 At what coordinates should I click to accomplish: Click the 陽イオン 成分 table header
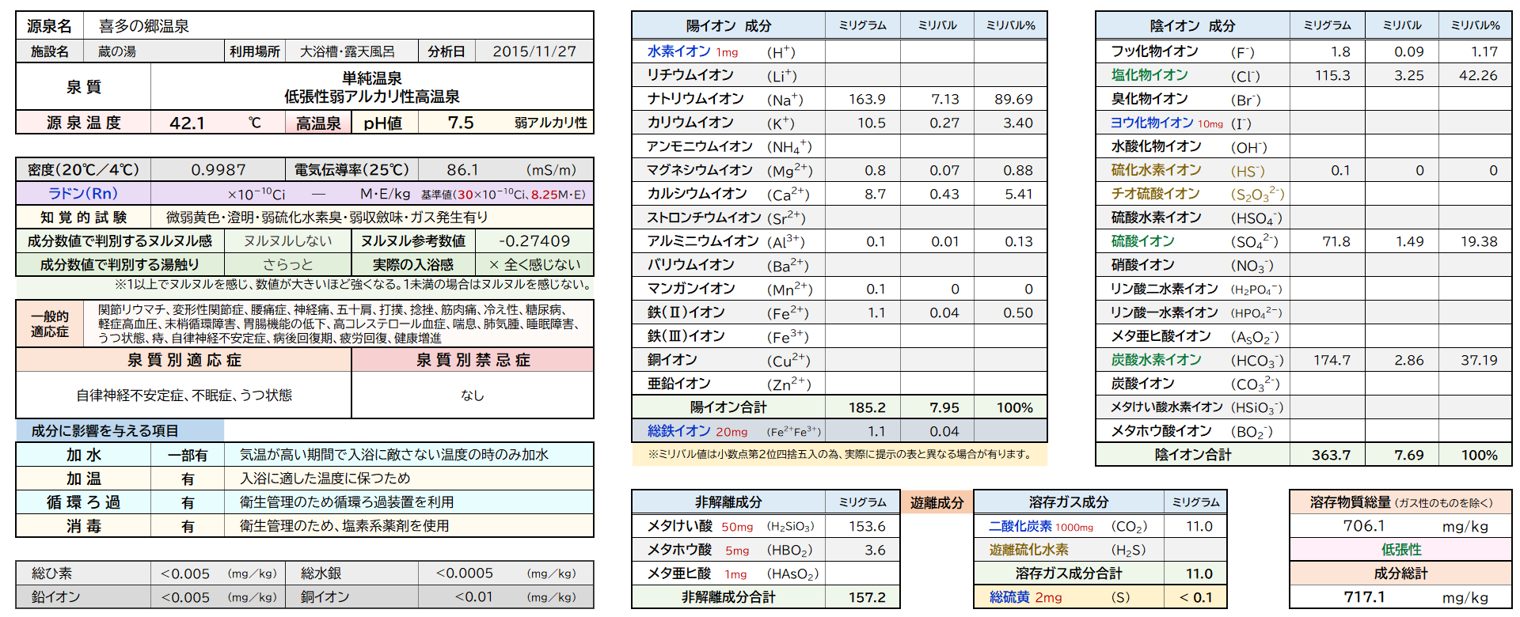coord(728,25)
